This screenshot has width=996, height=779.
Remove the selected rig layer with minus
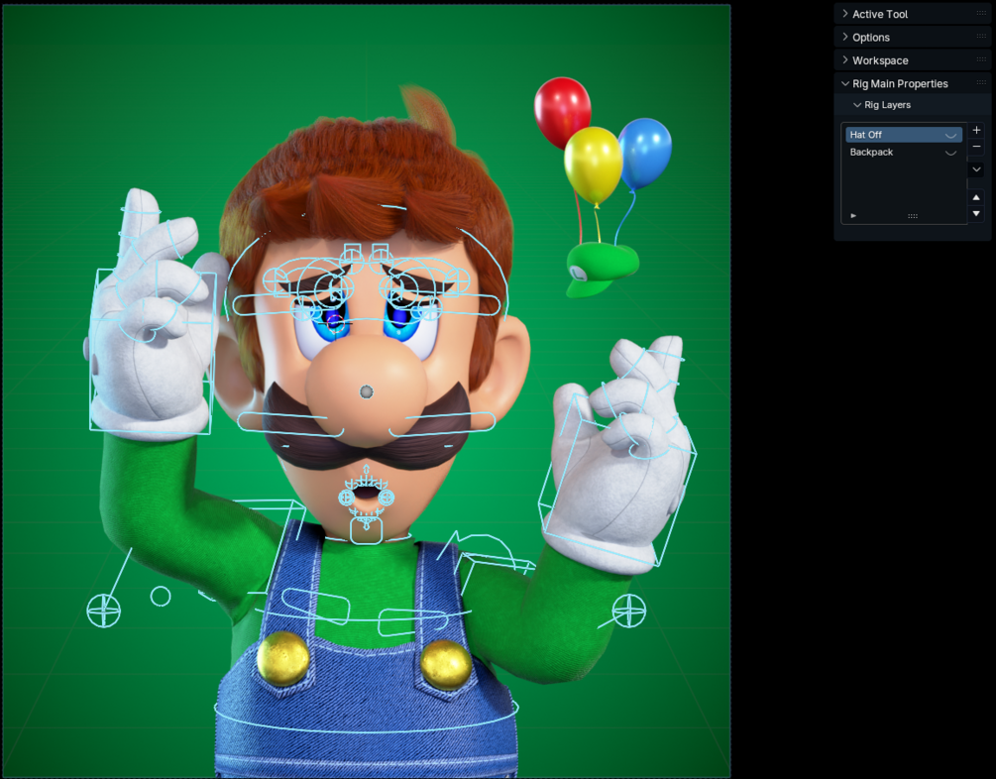pyautogui.click(x=976, y=147)
